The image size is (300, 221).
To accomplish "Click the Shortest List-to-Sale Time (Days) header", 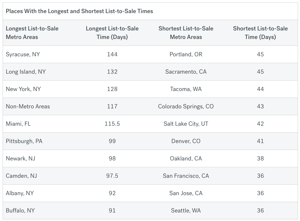I will click(260, 33).
